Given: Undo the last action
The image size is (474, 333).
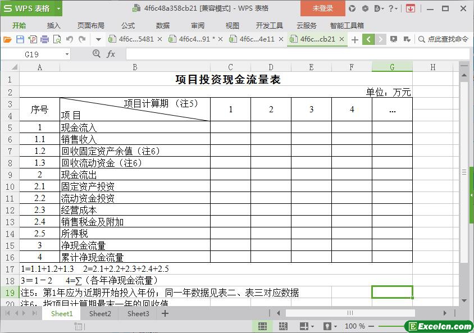Looking at the screenshot, I should tap(70, 39).
